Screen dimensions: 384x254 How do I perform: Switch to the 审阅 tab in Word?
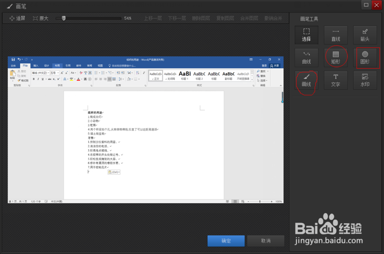click(x=89, y=66)
